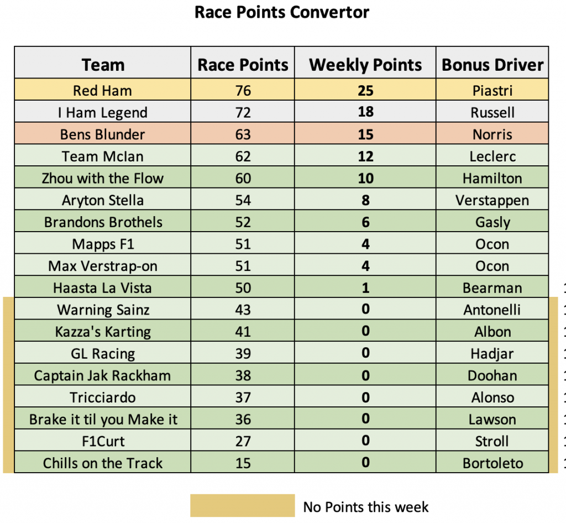Click Captain Jak Rackham team cell

[x=102, y=375]
